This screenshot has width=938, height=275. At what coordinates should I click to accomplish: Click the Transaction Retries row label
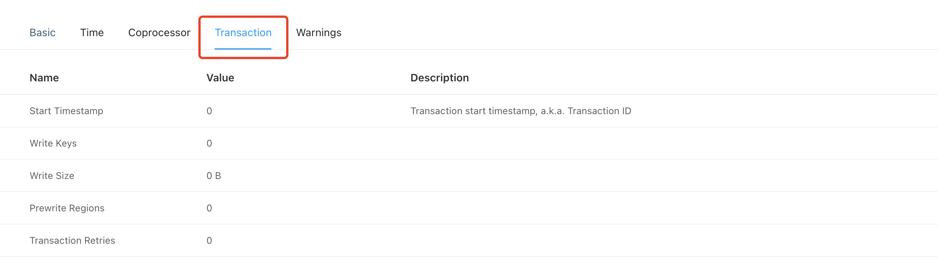pyautogui.click(x=72, y=241)
